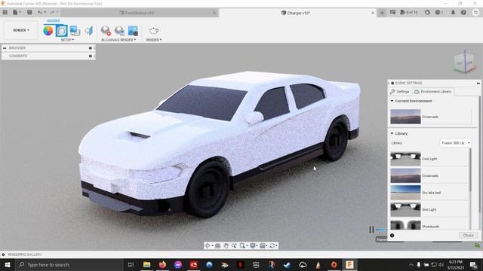This screenshot has width=483, height=271.
Task: Open the Scene Settings info icon
Action: (392, 236)
